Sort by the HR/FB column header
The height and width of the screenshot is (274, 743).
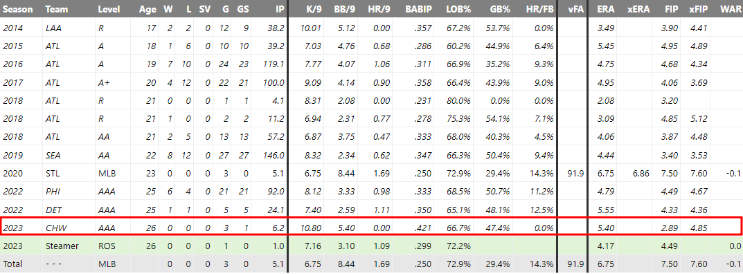539,9
